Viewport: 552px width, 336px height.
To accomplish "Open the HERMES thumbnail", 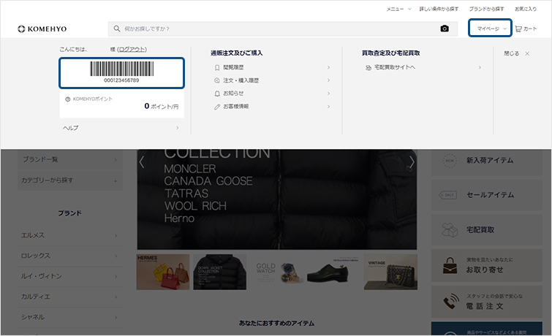I will point(163,272).
